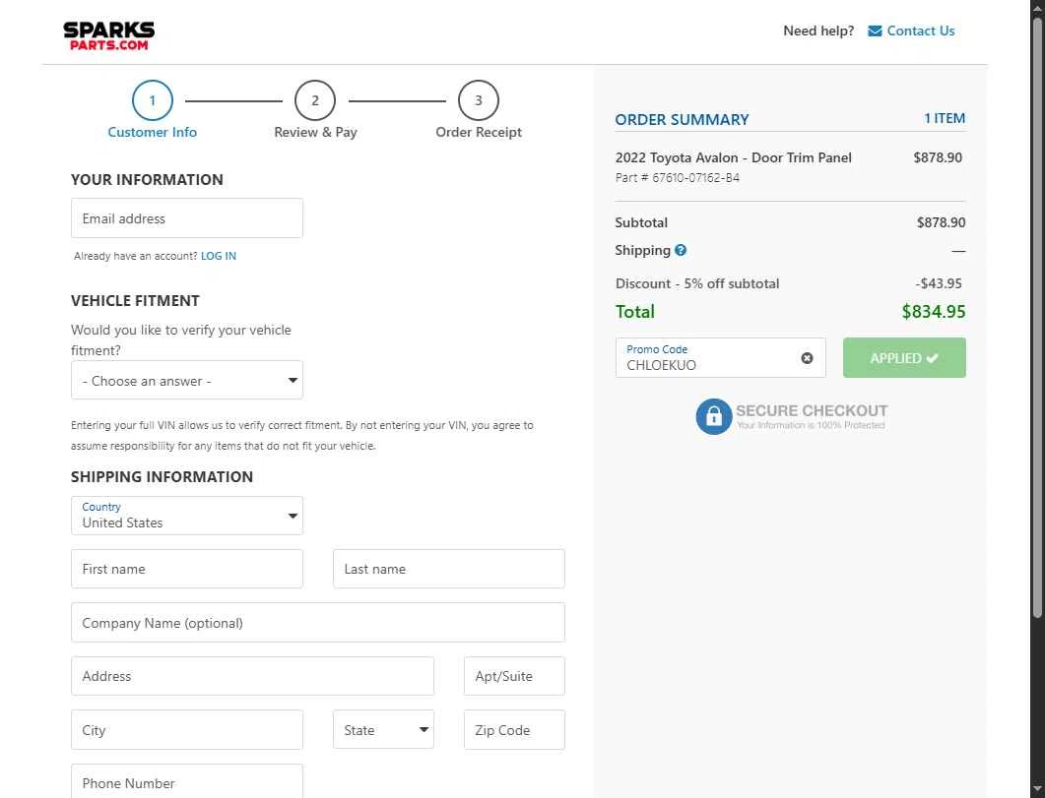1045x798 pixels.
Task: Click the scrollbar down arrow
Action: coord(1037,789)
